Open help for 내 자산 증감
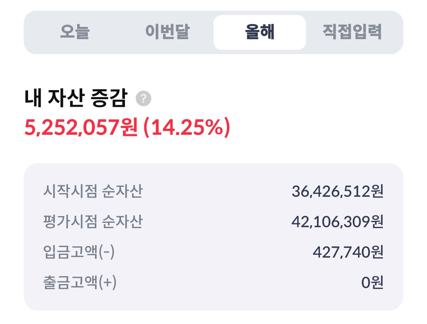This screenshot has height=324, width=427. tap(143, 99)
